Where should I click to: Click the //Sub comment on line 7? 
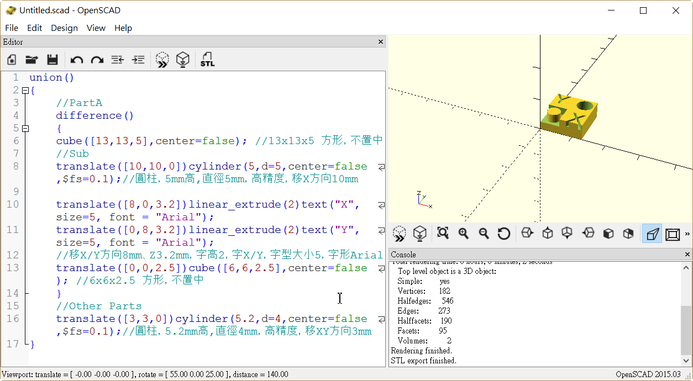[x=72, y=154]
